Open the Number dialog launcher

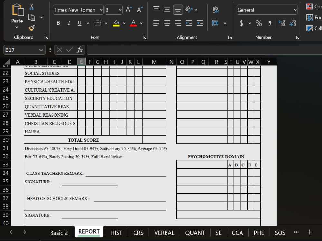(298, 37)
